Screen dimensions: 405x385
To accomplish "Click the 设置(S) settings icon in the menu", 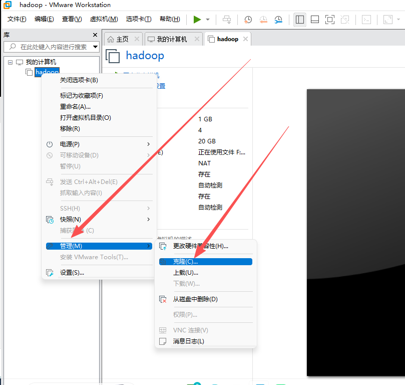I will point(50,273).
